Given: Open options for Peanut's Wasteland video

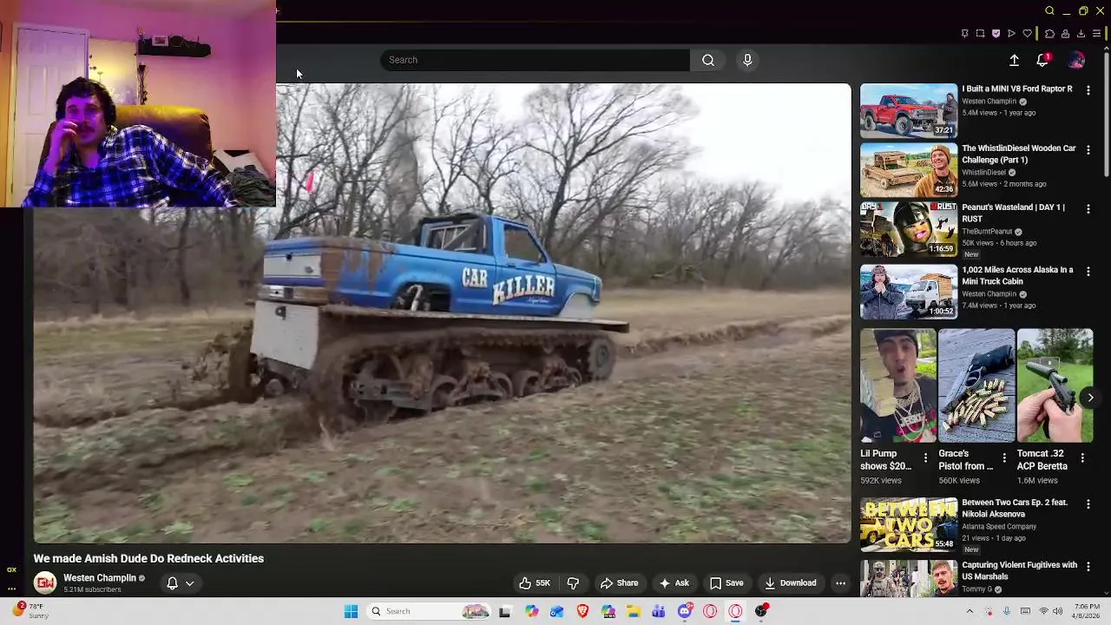Looking at the screenshot, I should [1088, 208].
